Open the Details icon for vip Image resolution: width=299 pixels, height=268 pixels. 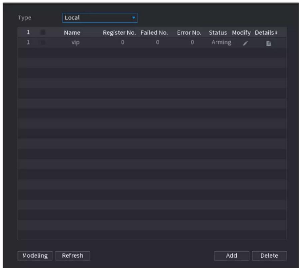coord(268,44)
